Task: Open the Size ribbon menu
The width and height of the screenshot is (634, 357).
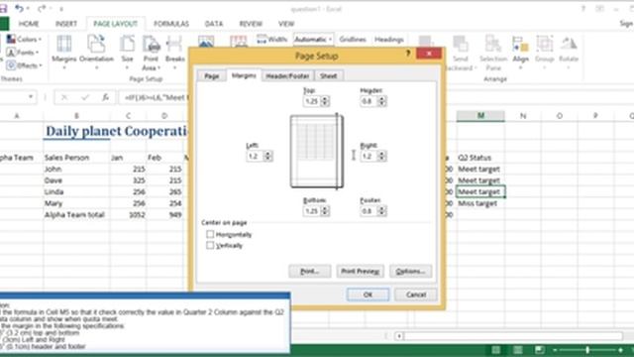Action: point(127,52)
